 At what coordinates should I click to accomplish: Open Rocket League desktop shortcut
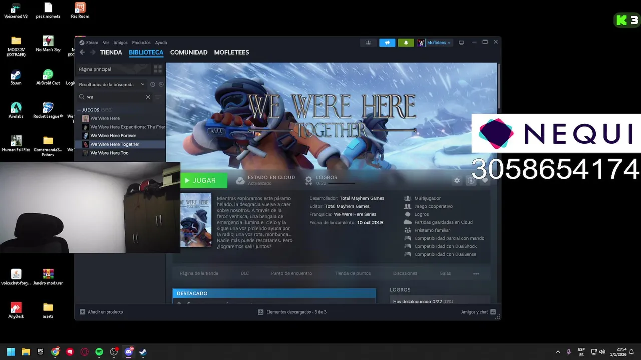click(x=48, y=110)
